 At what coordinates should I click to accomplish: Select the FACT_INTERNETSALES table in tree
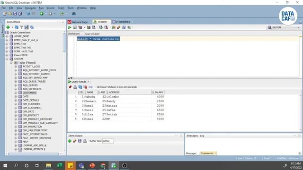[x=35, y=134]
